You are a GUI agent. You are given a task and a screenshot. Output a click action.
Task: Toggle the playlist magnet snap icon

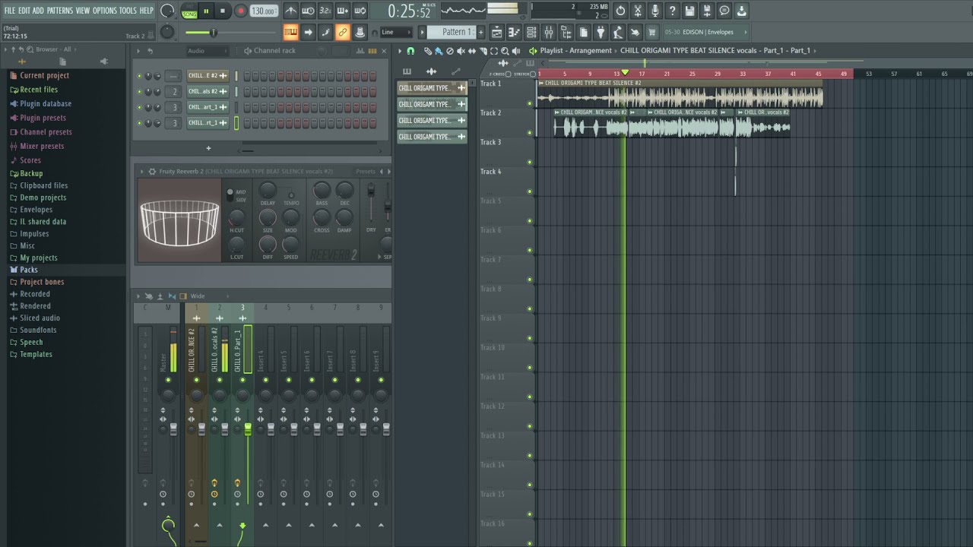[410, 51]
